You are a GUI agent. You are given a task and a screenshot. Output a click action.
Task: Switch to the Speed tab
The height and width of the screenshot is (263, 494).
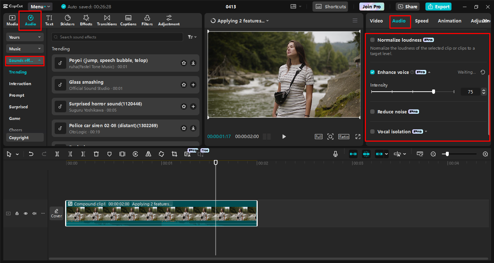tap(421, 21)
